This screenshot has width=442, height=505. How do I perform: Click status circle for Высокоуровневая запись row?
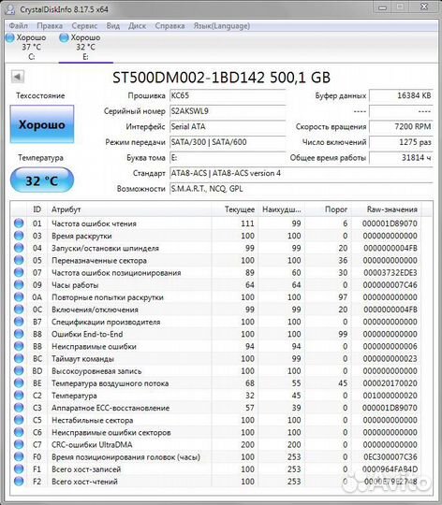[19, 370]
